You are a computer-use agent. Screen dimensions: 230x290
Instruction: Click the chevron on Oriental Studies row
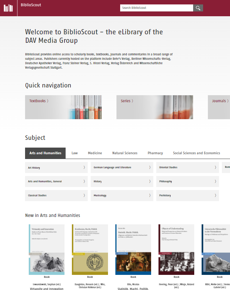coord(215,168)
